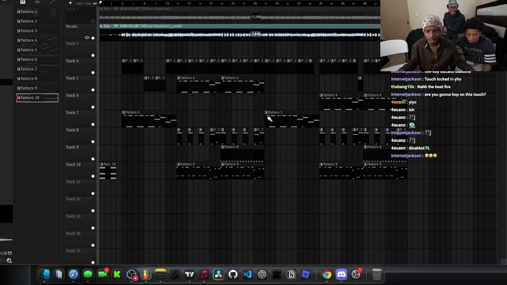Click the FL Studio fruit icon in the dock
Image resolution: width=507 pixels, height=285 pixels.
[146, 274]
